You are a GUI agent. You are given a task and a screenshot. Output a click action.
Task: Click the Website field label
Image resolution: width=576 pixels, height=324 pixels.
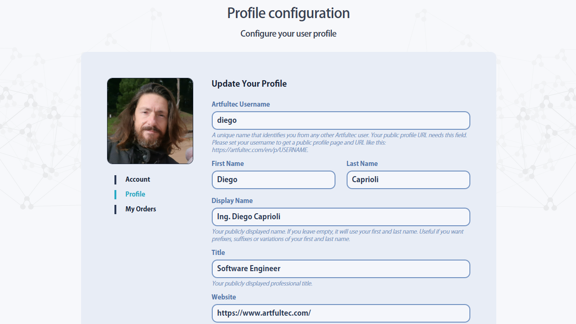(x=224, y=297)
